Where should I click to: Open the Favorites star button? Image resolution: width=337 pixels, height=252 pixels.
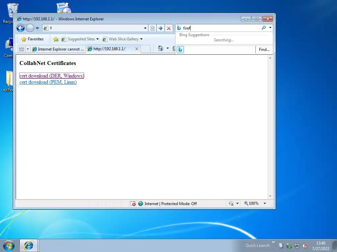[x=33, y=39]
